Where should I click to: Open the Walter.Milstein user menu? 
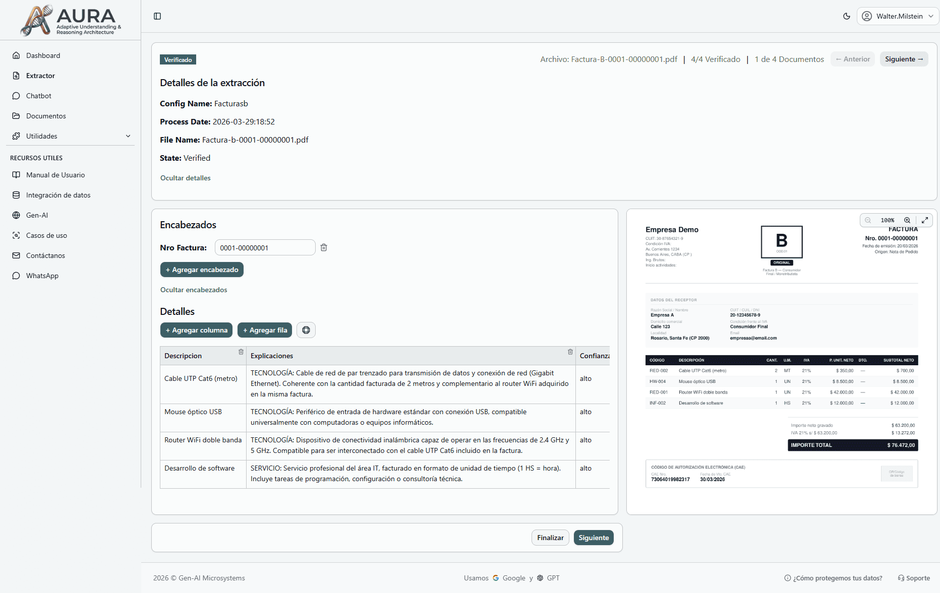898,16
